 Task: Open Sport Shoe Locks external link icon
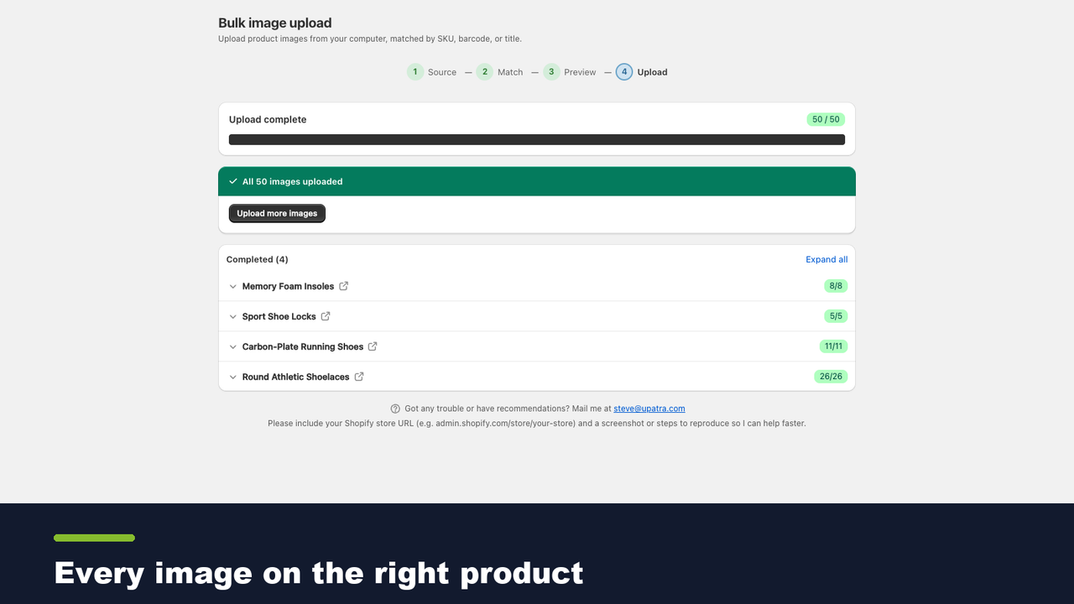[326, 316]
